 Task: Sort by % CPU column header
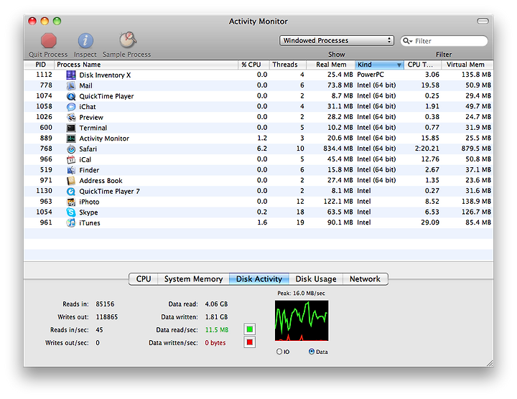(253, 65)
